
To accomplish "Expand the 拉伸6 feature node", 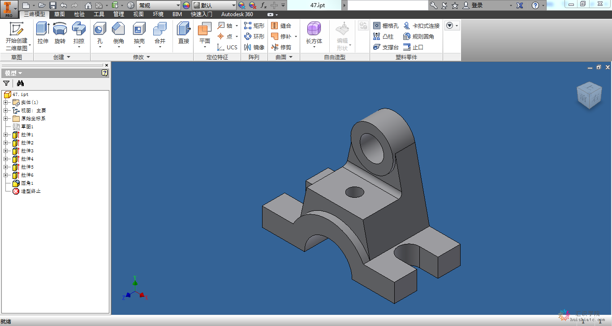I will pos(6,175).
